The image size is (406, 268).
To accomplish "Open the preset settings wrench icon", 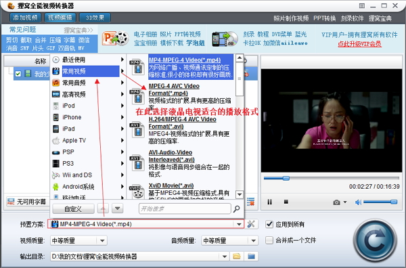I will pyautogui.click(x=251, y=224).
